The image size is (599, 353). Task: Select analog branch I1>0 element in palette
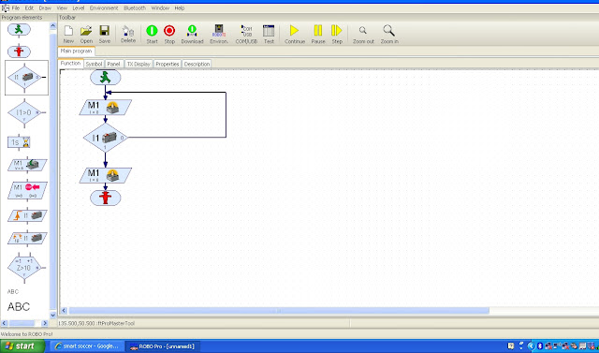click(25, 112)
